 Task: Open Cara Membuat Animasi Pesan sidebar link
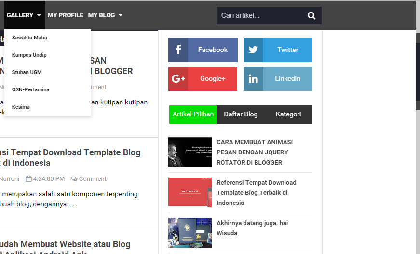(x=255, y=152)
